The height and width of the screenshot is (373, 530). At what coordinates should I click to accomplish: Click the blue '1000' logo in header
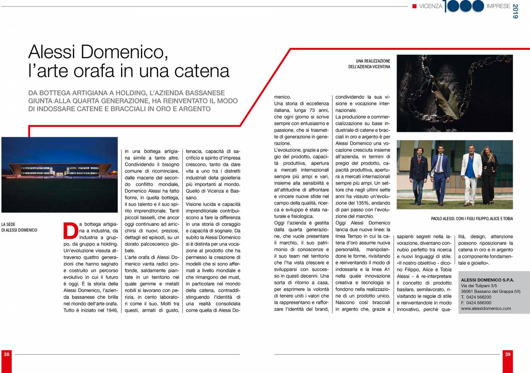click(464, 6)
